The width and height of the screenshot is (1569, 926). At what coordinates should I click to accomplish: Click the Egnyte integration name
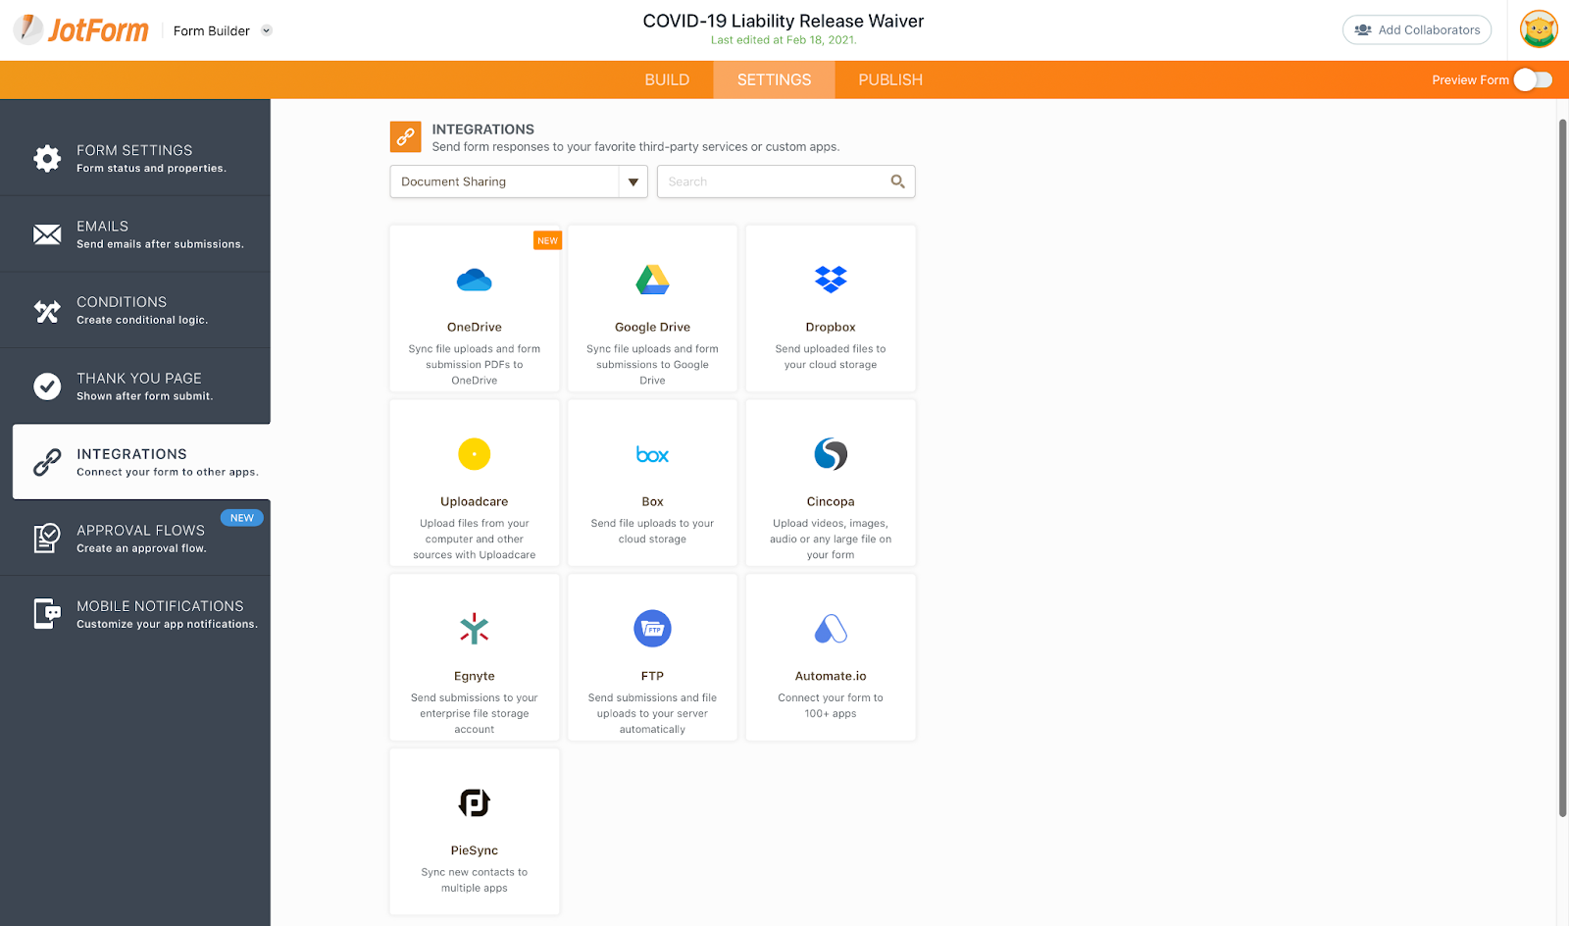click(x=475, y=677)
